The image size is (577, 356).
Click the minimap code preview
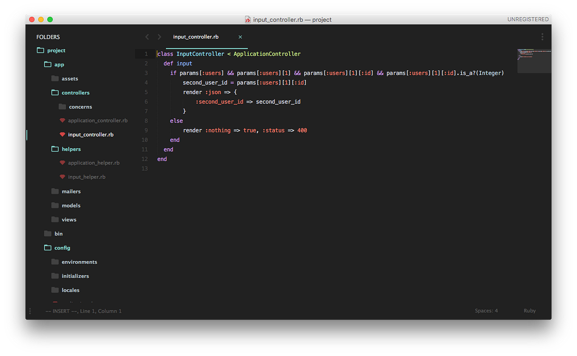tap(534, 61)
